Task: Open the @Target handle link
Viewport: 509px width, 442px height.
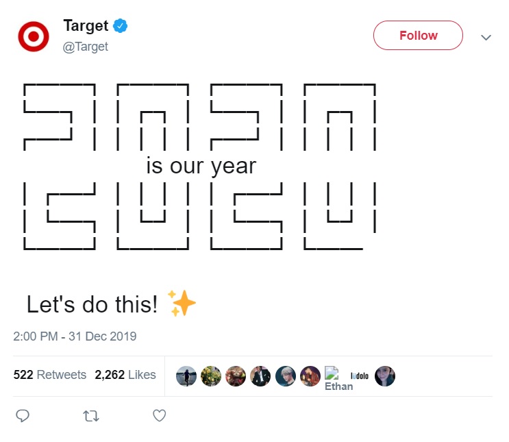Action: click(85, 47)
